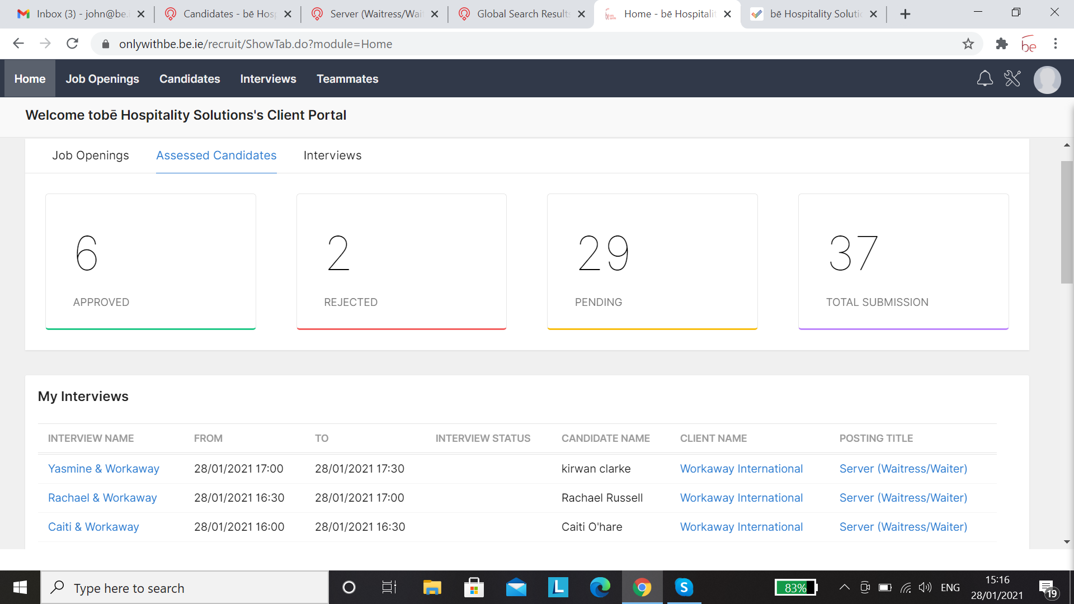Open Workaway International for kirwan clarke
Screen dimensions: 1074x604
741,469
